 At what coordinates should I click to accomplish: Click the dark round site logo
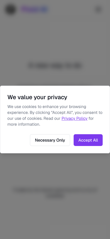coord(11,9)
